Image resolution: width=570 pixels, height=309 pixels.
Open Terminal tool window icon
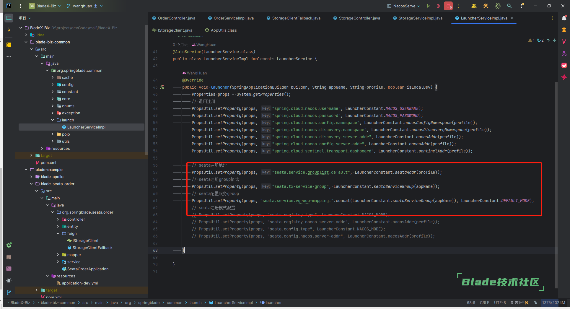click(x=9, y=269)
